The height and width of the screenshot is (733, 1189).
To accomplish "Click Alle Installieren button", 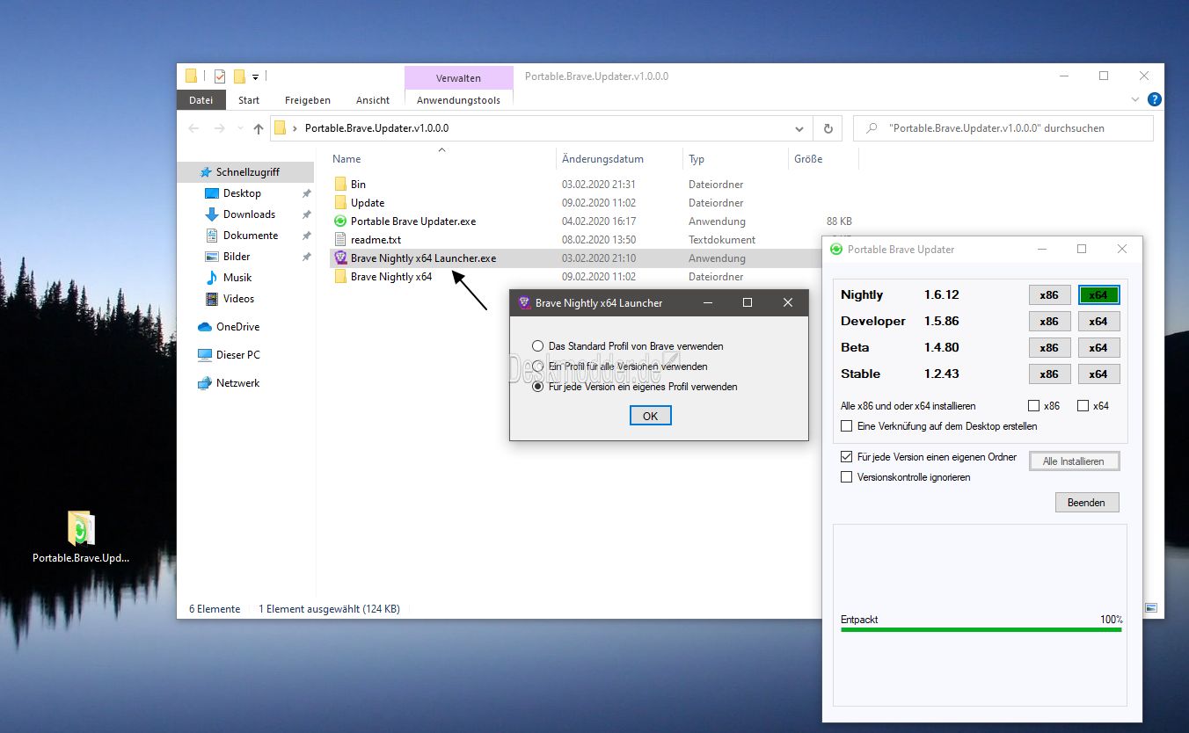I will (1073, 461).
